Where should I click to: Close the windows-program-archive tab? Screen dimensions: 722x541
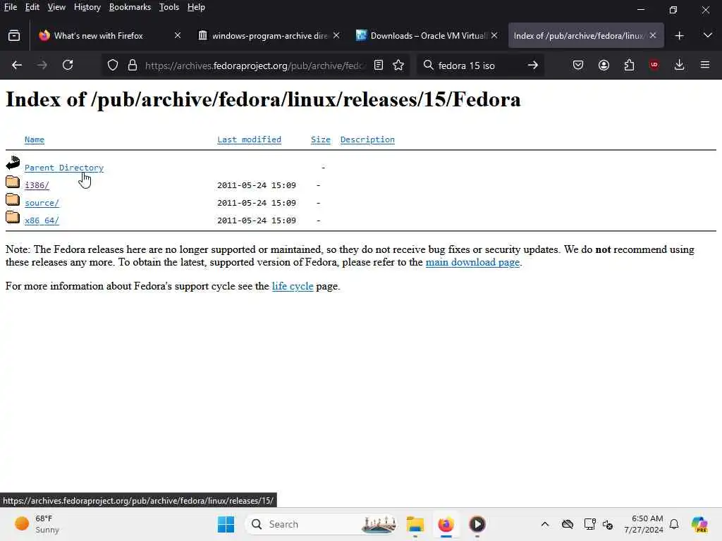(x=336, y=35)
